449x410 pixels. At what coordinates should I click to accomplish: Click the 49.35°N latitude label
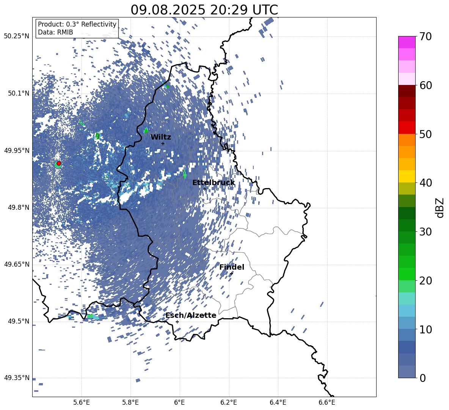coord(17,378)
